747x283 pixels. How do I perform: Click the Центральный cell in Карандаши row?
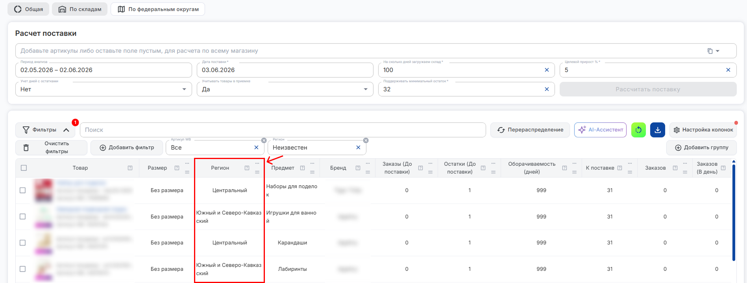pos(230,243)
